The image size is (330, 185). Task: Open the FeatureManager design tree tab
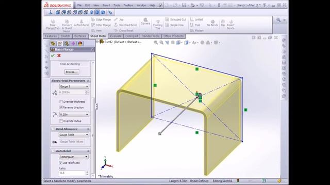(x=53, y=43)
